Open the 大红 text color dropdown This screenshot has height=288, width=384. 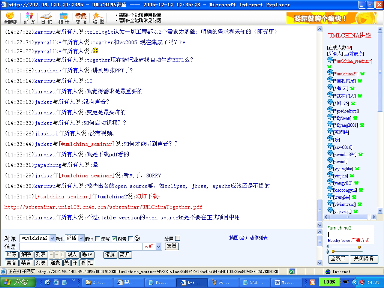(x=152, y=246)
